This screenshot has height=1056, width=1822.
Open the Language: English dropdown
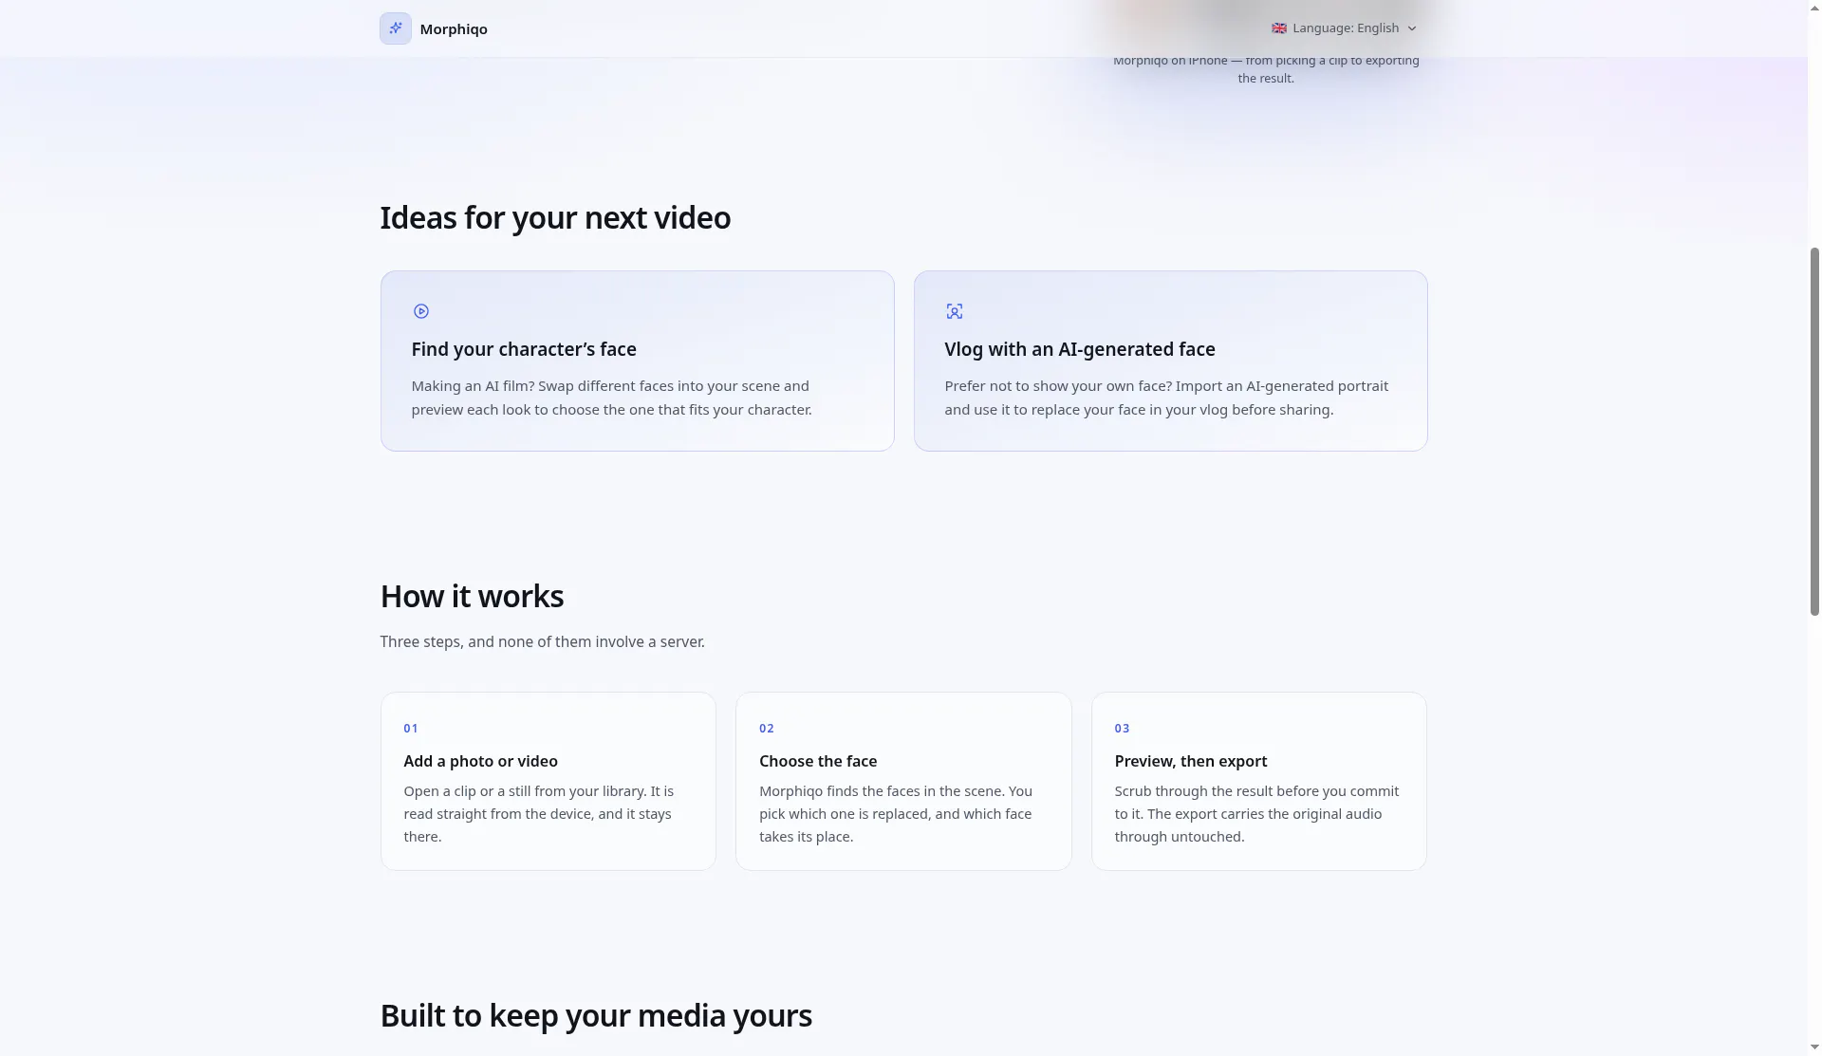pos(1345,28)
